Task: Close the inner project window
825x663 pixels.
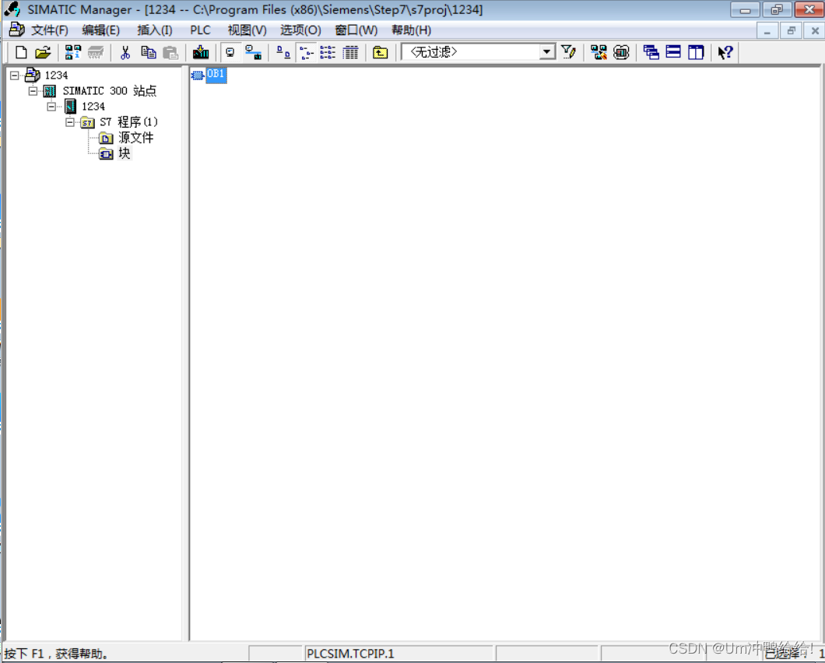Action: pyautogui.click(x=814, y=30)
